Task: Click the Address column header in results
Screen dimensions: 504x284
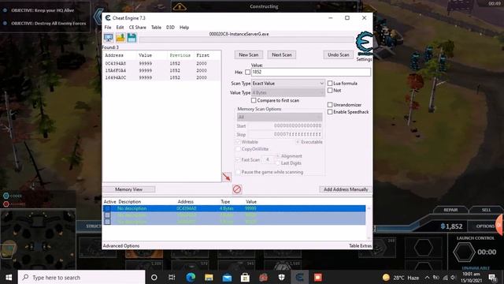Action: 114,55
